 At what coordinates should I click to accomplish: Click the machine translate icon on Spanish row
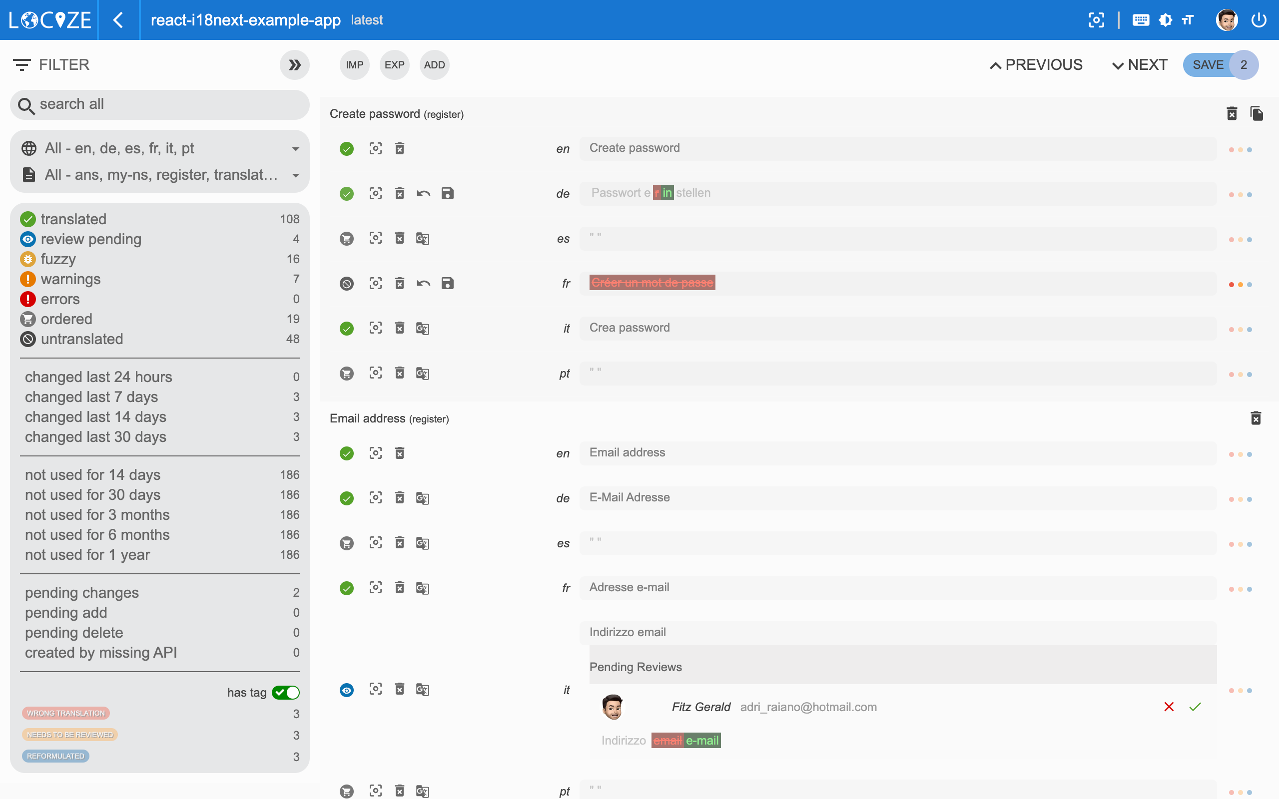point(422,239)
